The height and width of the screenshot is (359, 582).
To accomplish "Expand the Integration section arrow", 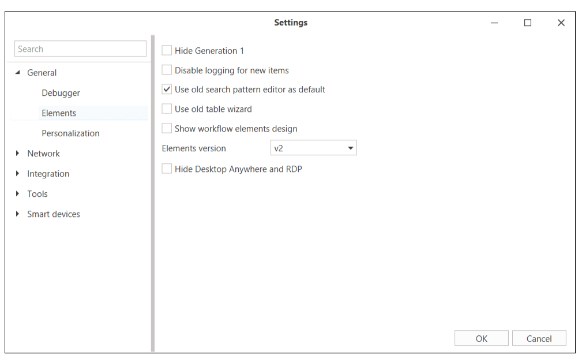I will point(18,174).
